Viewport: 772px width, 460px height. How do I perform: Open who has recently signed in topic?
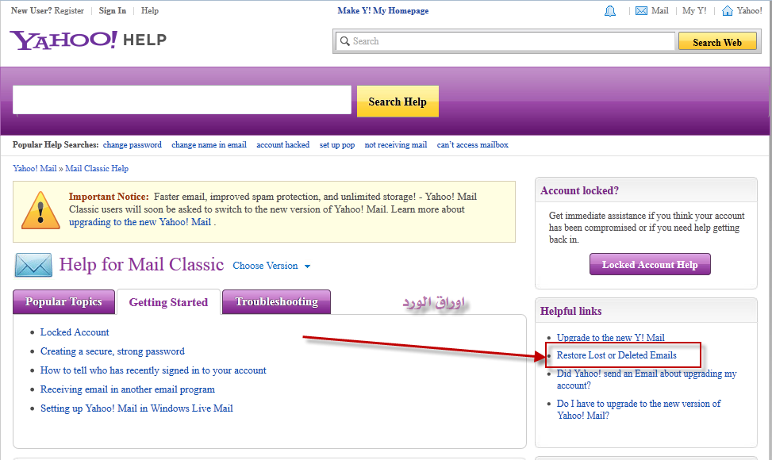pos(153,370)
